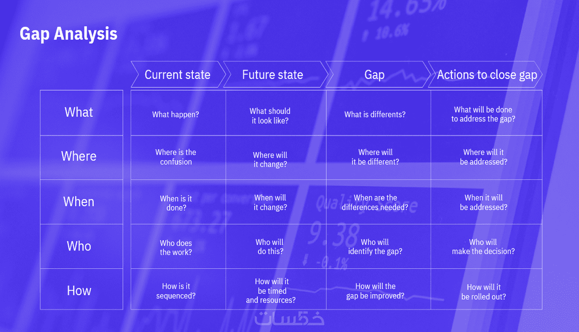Click the Gap Analysis title
The width and height of the screenshot is (579, 332).
(68, 34)
